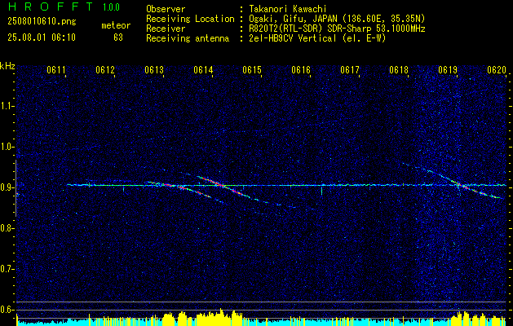
Task: Click the HROFFT program title
Action: tap(51, 7)
